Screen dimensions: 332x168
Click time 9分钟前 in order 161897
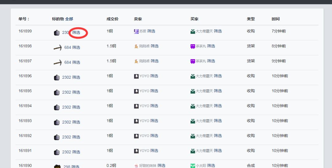pyautogui.click(x=279, y=61)
